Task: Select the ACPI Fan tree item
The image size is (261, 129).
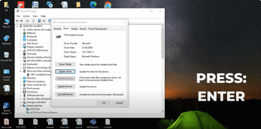Action: click(x=33, y=109)
